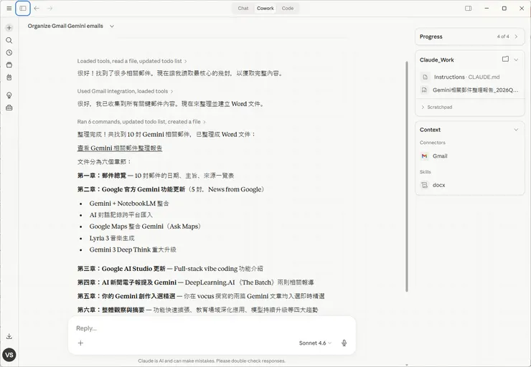Screen dimensions: 531x367
Task: Click the 'Gemini + NotebookLM 整合' bullet
Action: point(129,204)
